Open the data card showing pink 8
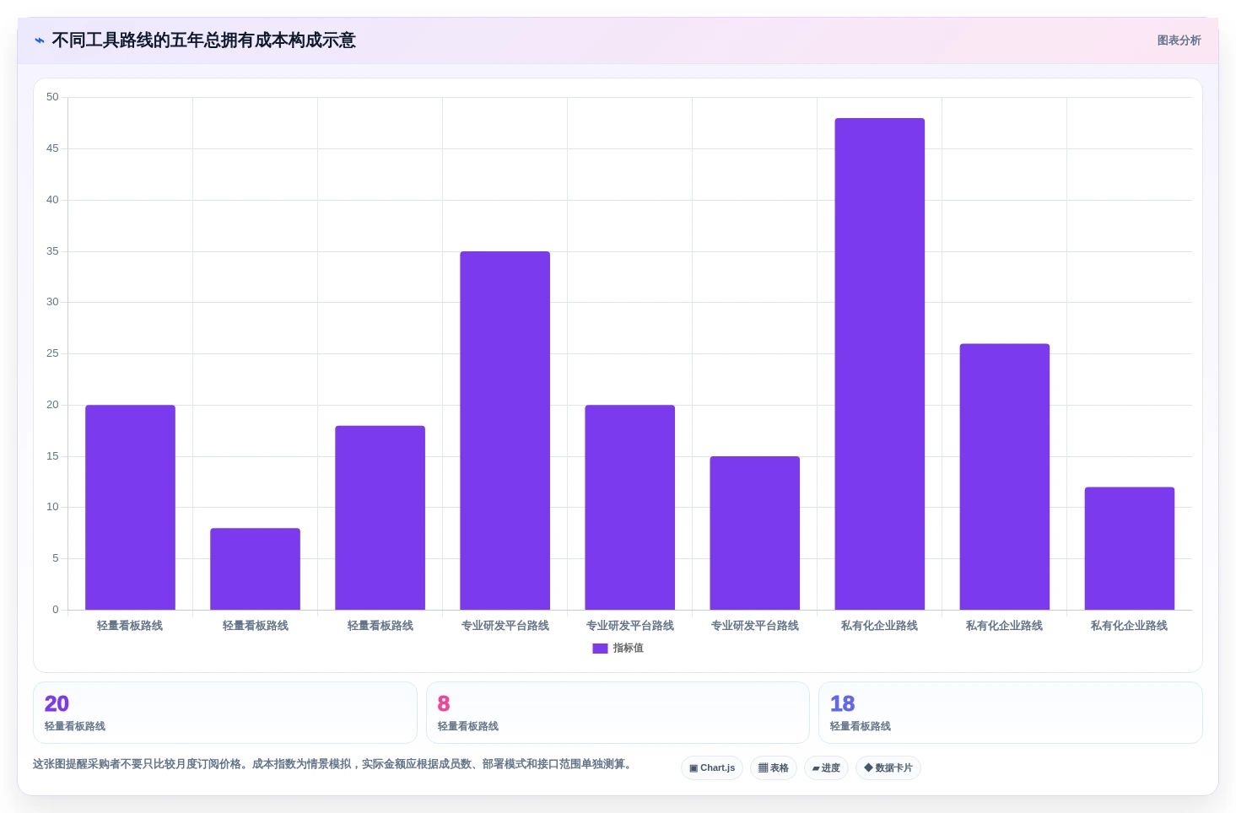The height and width of the screenshot is (813, 1236). (x=618, y=713)
